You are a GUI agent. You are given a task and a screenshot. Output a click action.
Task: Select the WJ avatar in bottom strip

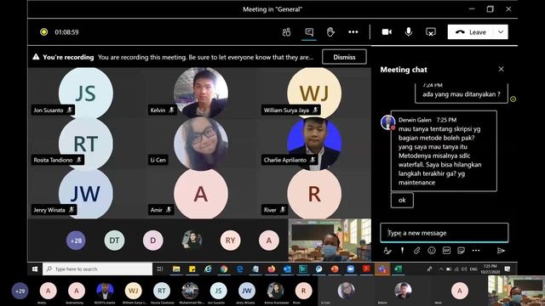pyautogui.click(x=133, y=291)
